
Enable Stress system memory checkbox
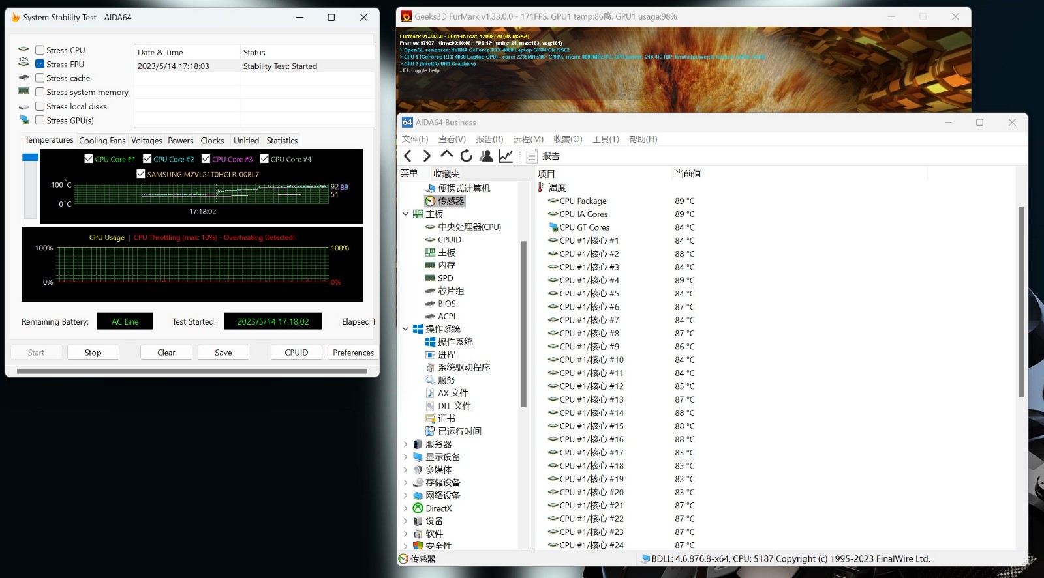[x=40, y=92]
